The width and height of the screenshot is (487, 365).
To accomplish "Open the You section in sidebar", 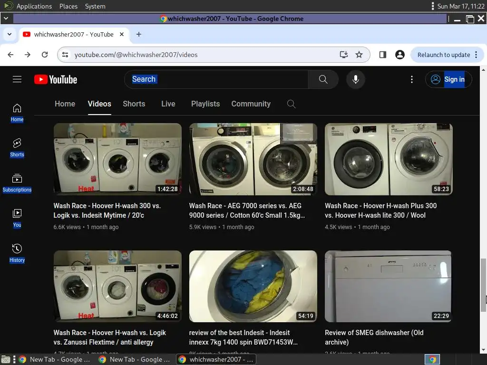I will pos(17,218).
